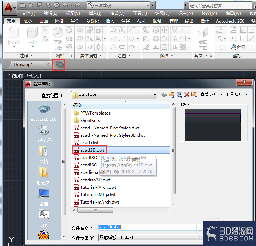Click the spline curve tool in 绘图 panel
Image resolution: width=256 pixels, height=246 pixels.
[x=113, y=39]
